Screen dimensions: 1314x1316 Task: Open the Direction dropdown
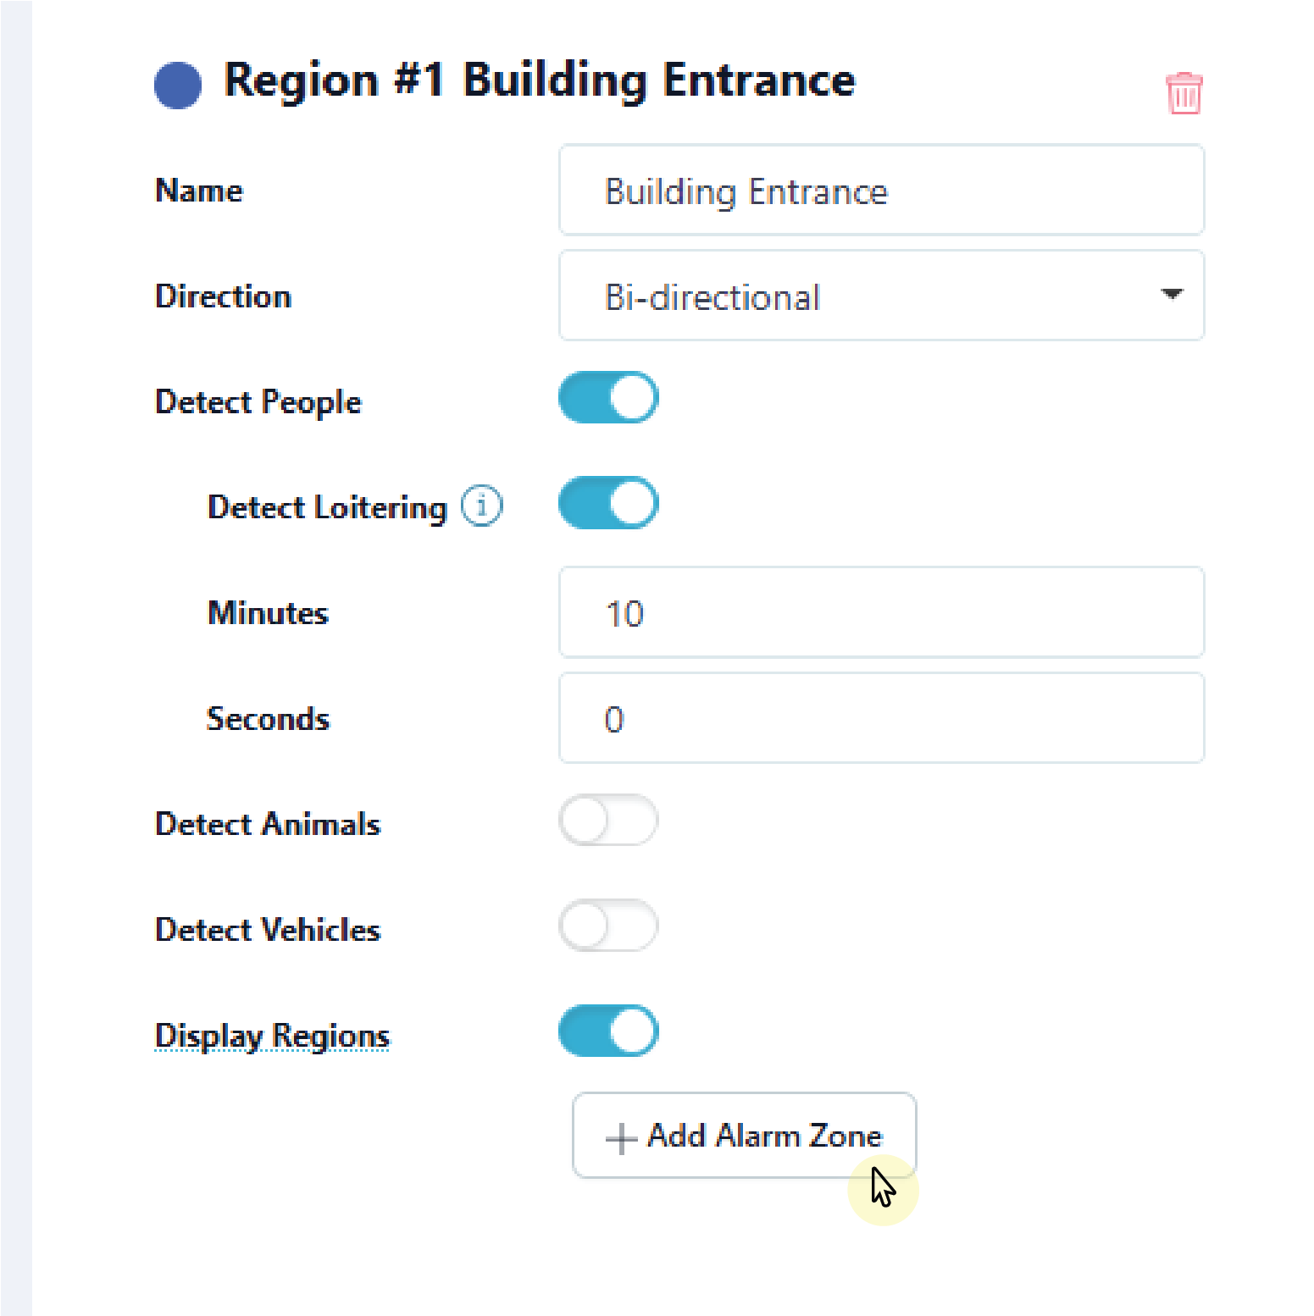tap(881, 296)
